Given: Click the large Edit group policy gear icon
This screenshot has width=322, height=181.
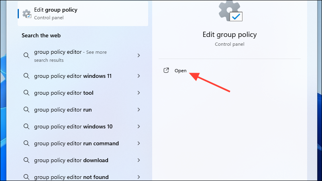Looking at the screenshot, I should point(230,11).
